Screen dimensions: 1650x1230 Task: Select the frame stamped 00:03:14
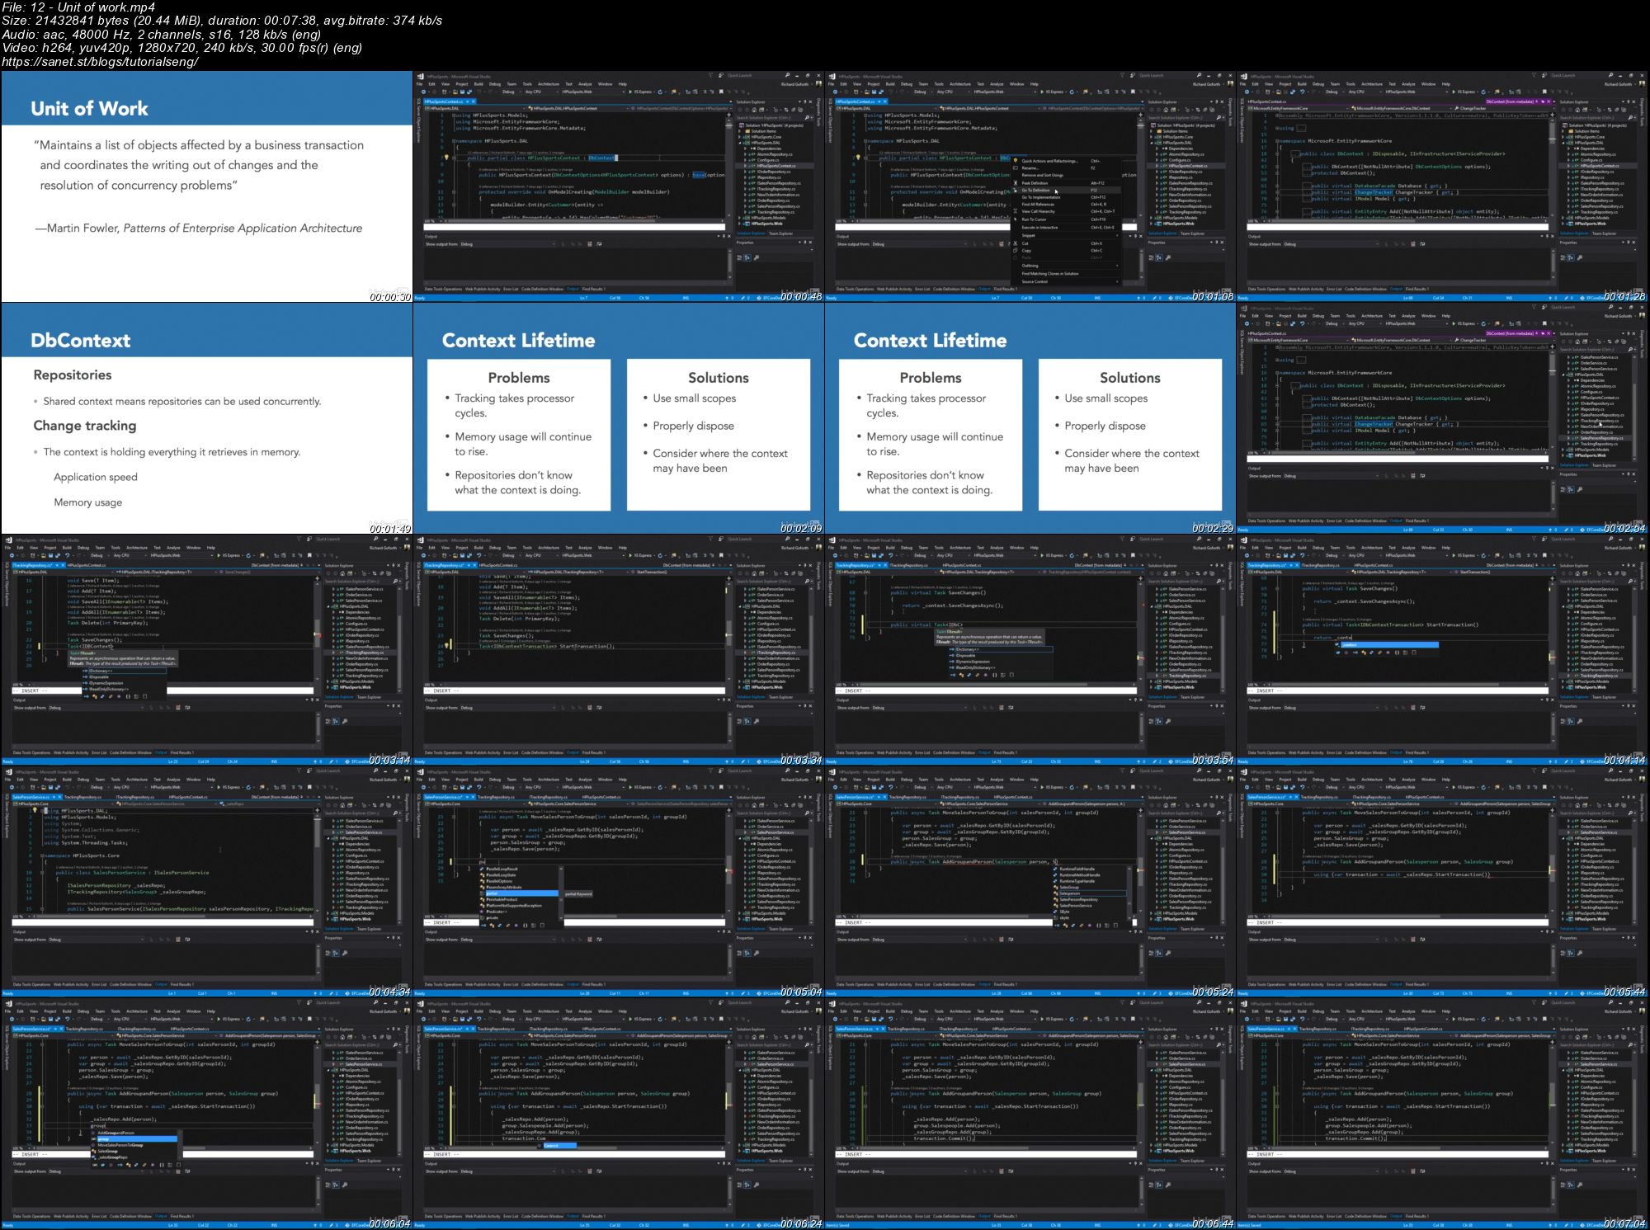(206, 650)
